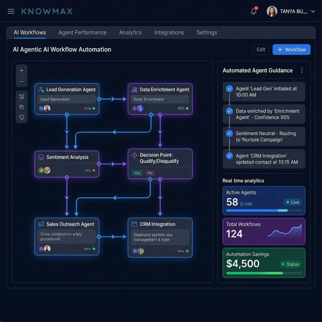Open the Settings tab
This screenshot has width=322, height=322.
tap(207, 32)
